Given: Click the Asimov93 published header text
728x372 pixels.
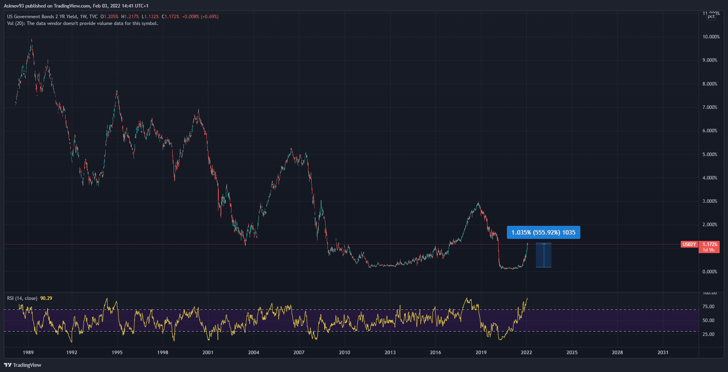Looking at the screenshot, I should click(76, 6).
